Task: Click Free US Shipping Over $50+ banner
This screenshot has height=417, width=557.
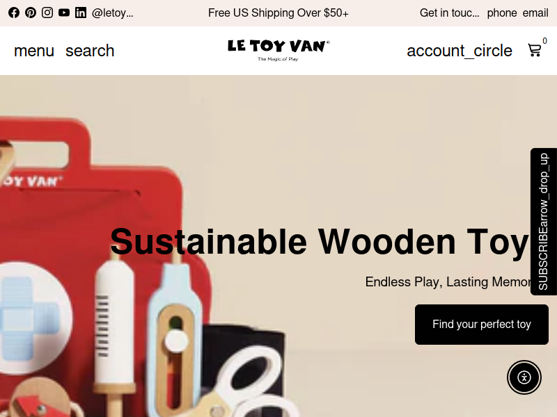Action: (278, 13)
